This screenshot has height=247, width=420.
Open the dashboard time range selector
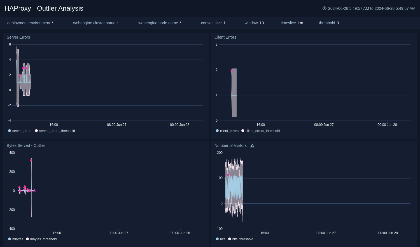pos(369,8)
